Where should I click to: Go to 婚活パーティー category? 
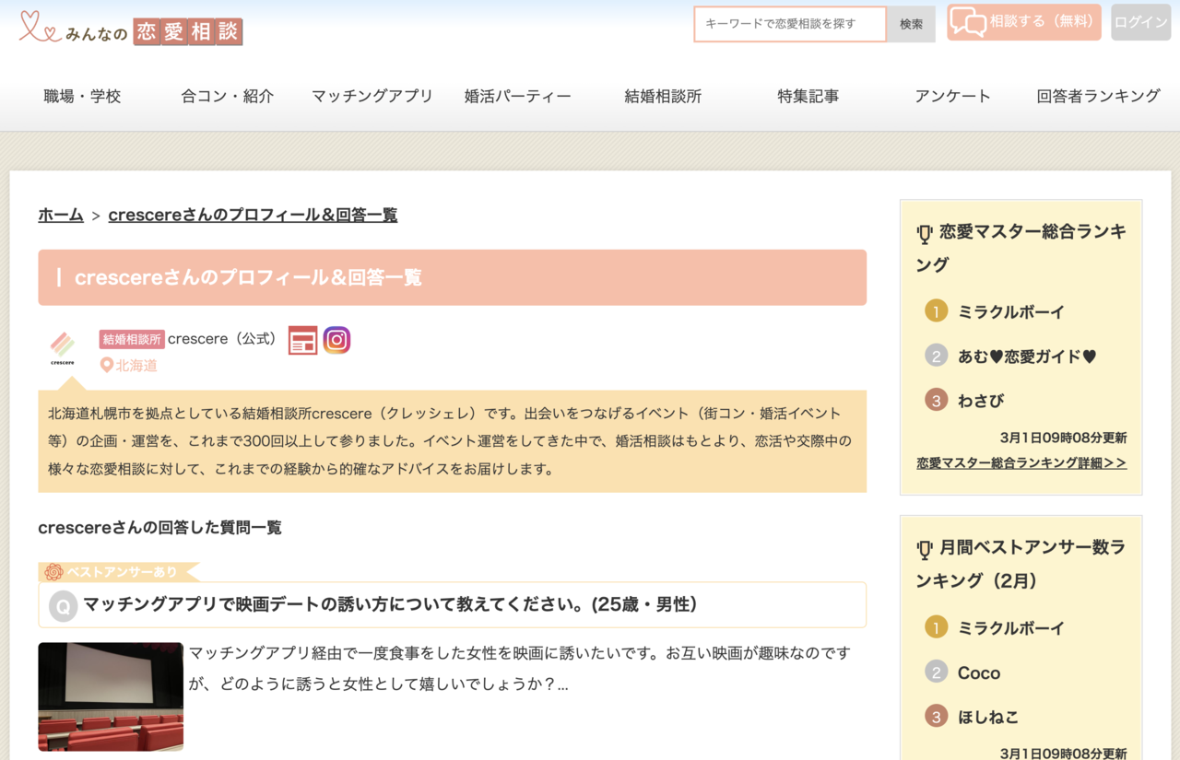517,96
